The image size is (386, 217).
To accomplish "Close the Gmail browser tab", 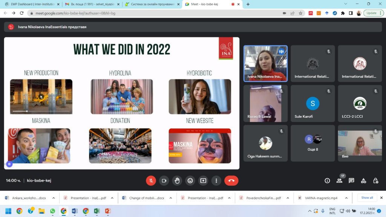I will [x=118, y=4].
